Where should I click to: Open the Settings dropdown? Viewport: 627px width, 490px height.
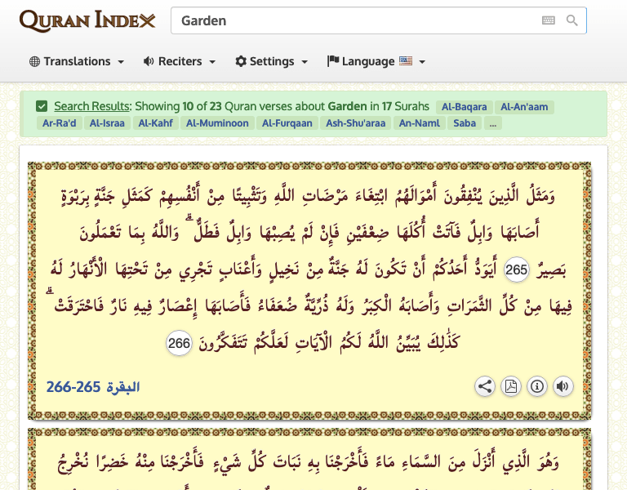click(272, 61)
